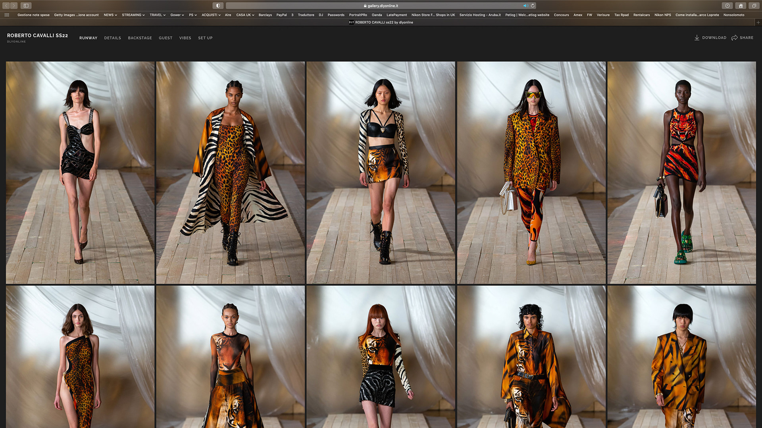762x428 pixels.
Task: Expand the PS bookmarks folder
Action: (193, 15)
